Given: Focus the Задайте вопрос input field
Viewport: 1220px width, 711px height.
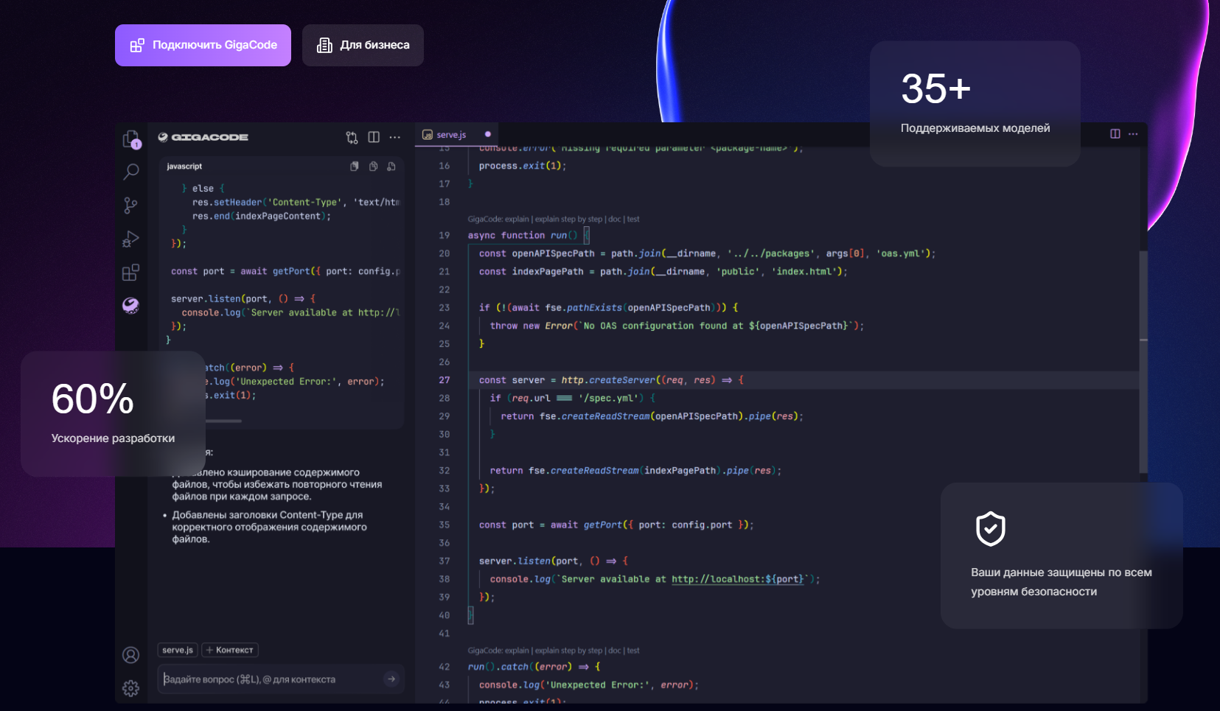Looking at the screenshot, I should click(x=281, y=679).
